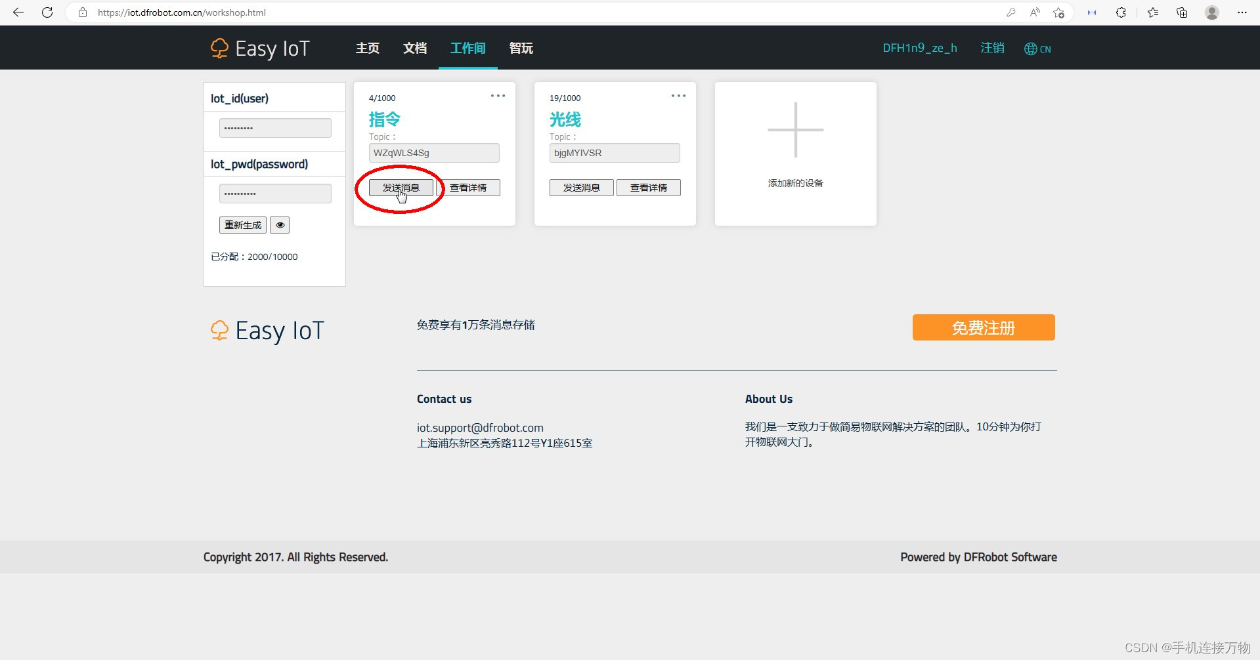Screen dimensions: 1260x660
Task: Click 指令 device title
Action: (385, 119)
